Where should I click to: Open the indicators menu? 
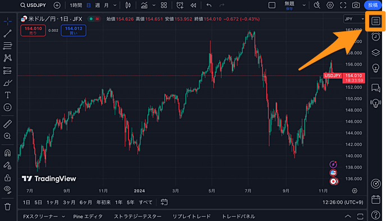pos(144,5)
